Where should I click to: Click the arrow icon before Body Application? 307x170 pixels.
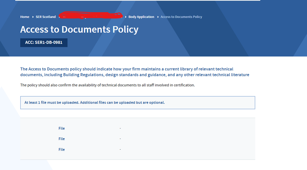[x=126, y=17]
